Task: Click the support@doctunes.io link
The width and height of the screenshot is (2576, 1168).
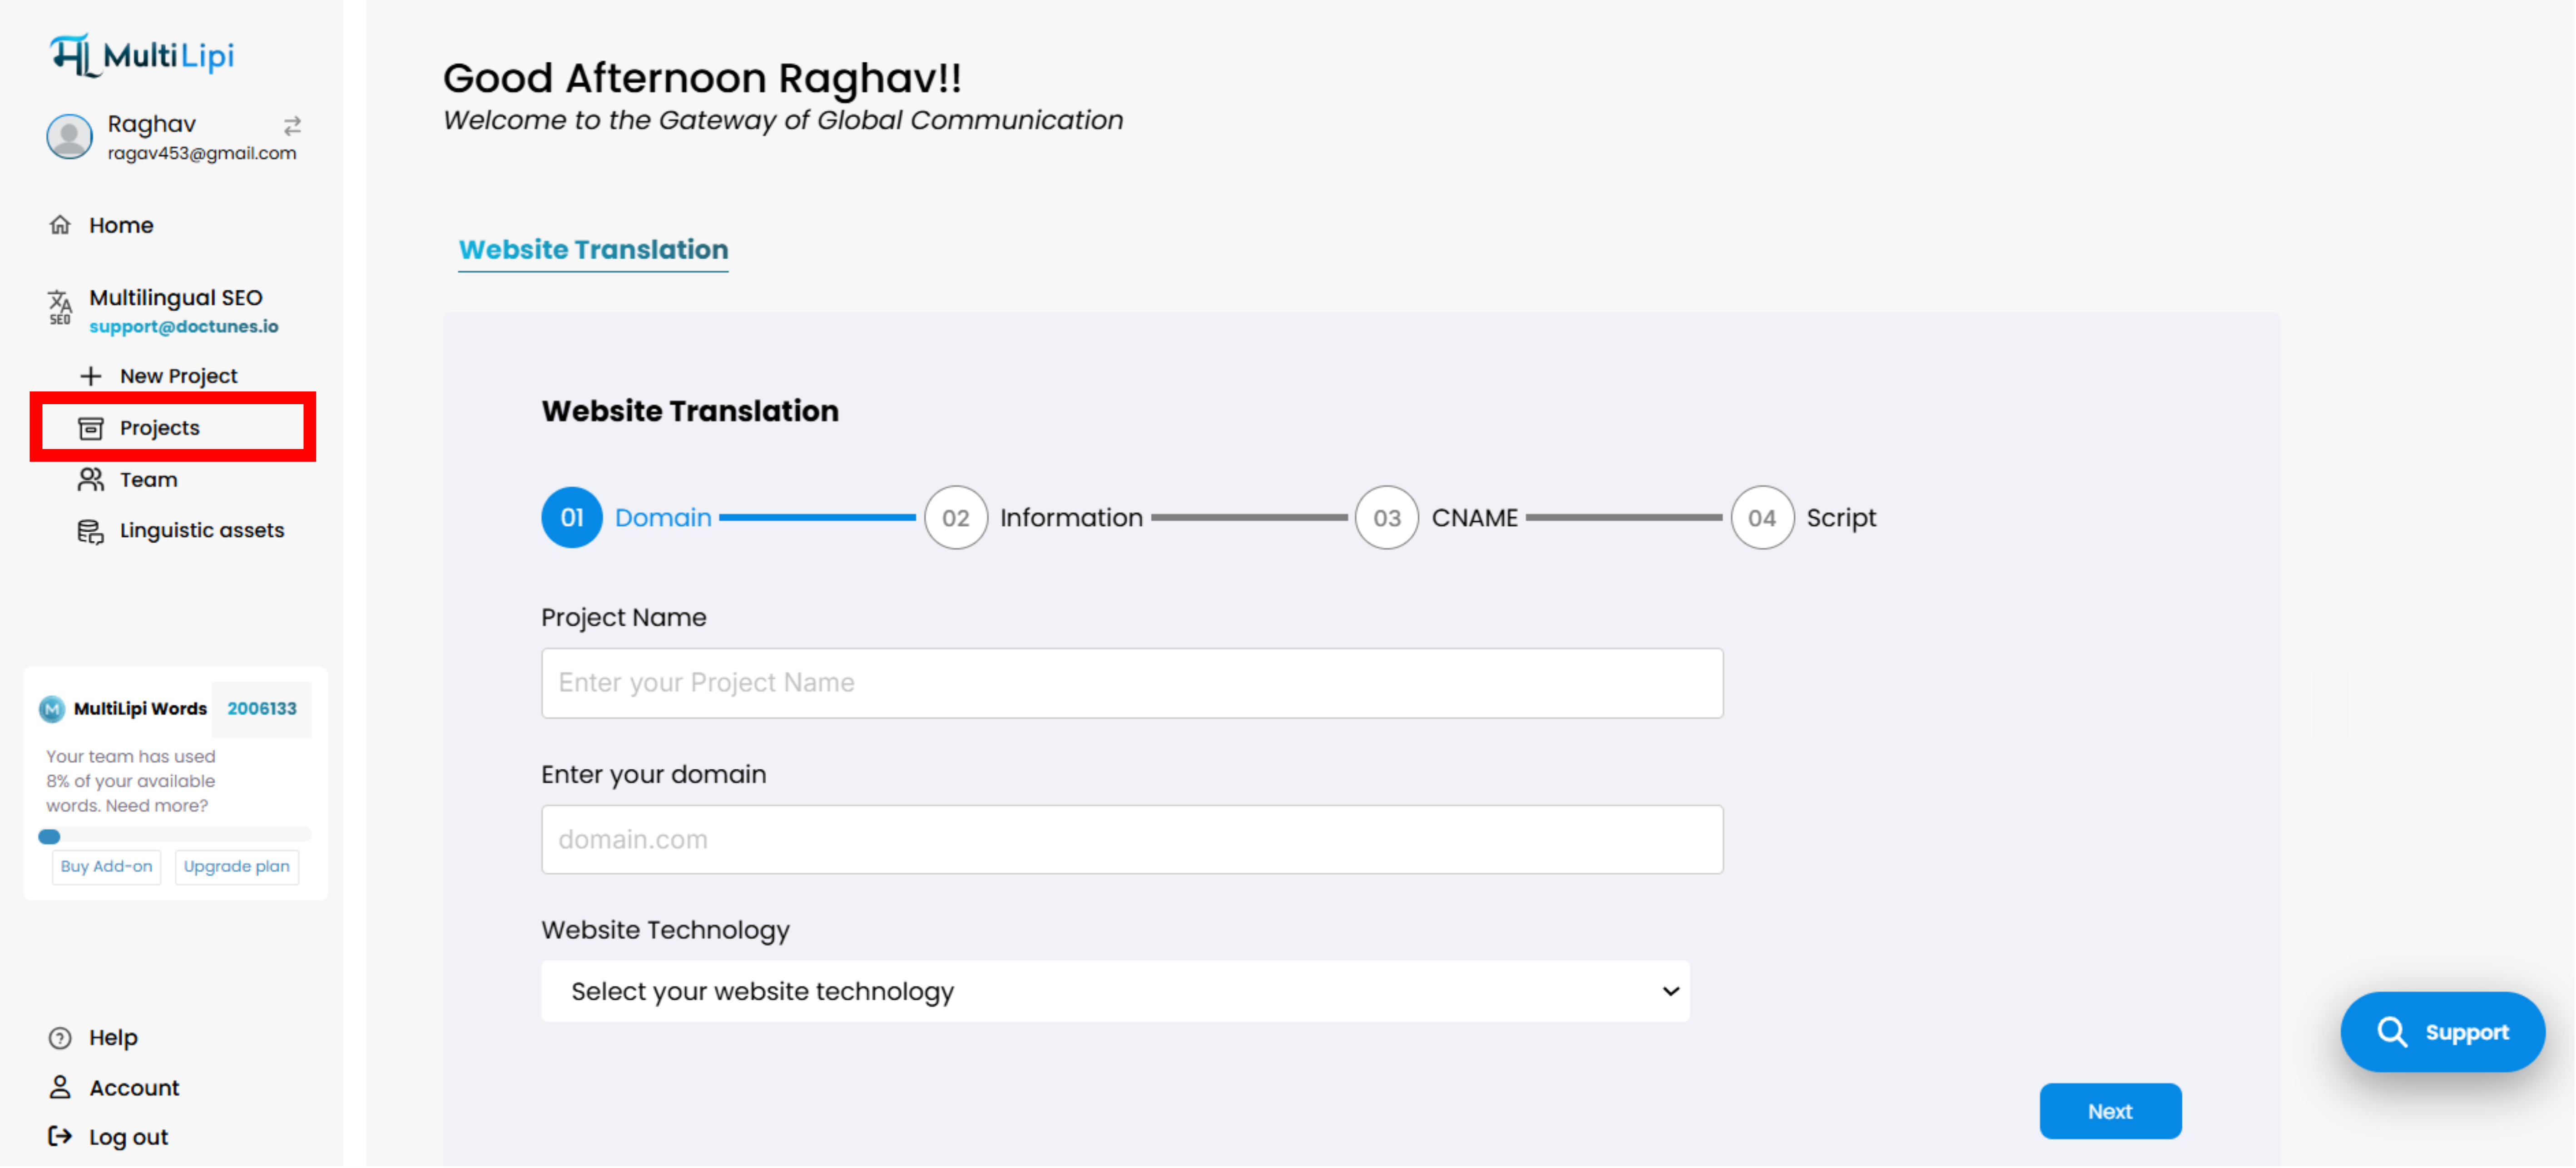Action: pyautogui.click(x=183, y=327)
